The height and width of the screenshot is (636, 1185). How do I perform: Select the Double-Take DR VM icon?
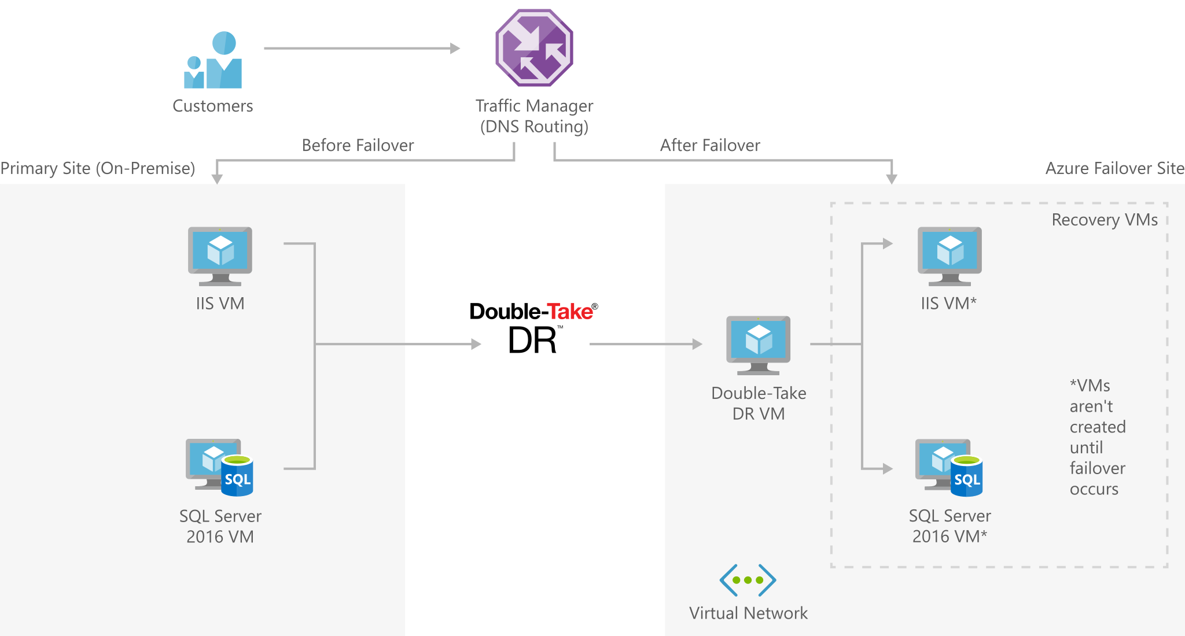(728, 338)
